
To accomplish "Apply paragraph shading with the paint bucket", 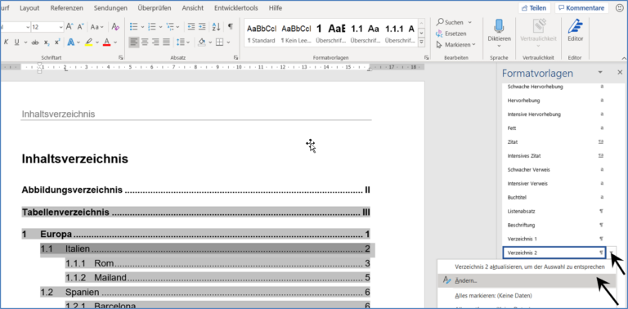I will (x=201, y=42).
